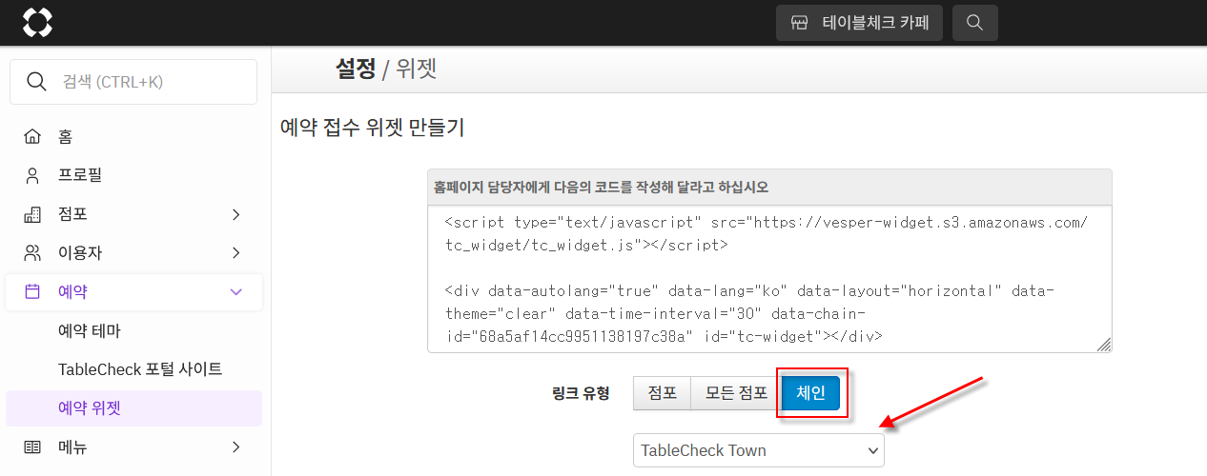Expand the 메뉴 sidebar section chevron
The image size is (1207, 476).
[x=236, y=446]
